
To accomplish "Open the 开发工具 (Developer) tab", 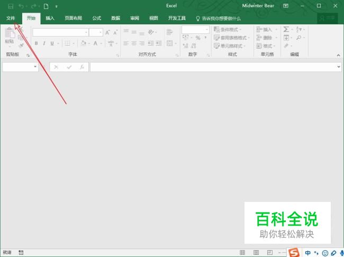I will pyautogui.click(x=177, y=18).
